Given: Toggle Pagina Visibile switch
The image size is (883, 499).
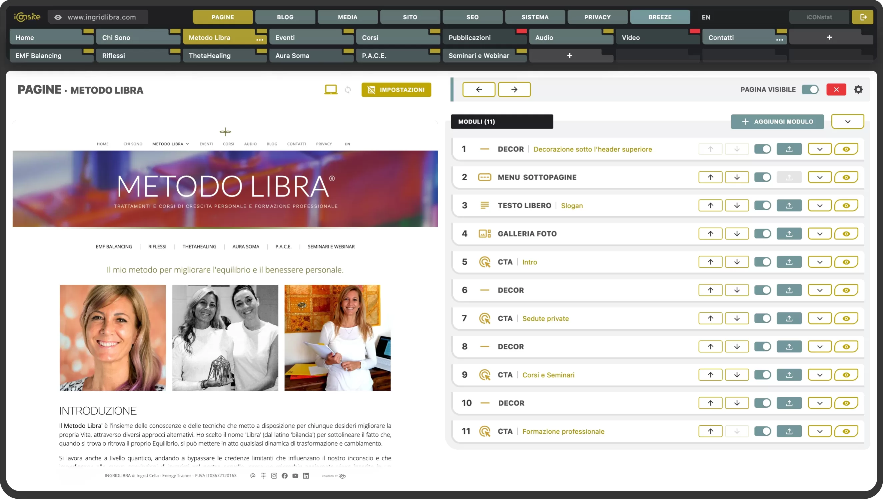Looking at the screenshot, I should point(810,90).
